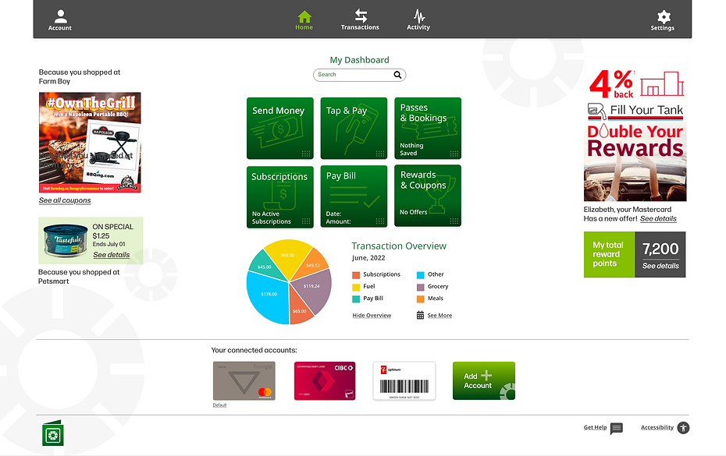The height and width of the screenshot is (456, 726).
Task: Click the grid dots on Passes & Bookings tile
Action: [x=454, y=154]
